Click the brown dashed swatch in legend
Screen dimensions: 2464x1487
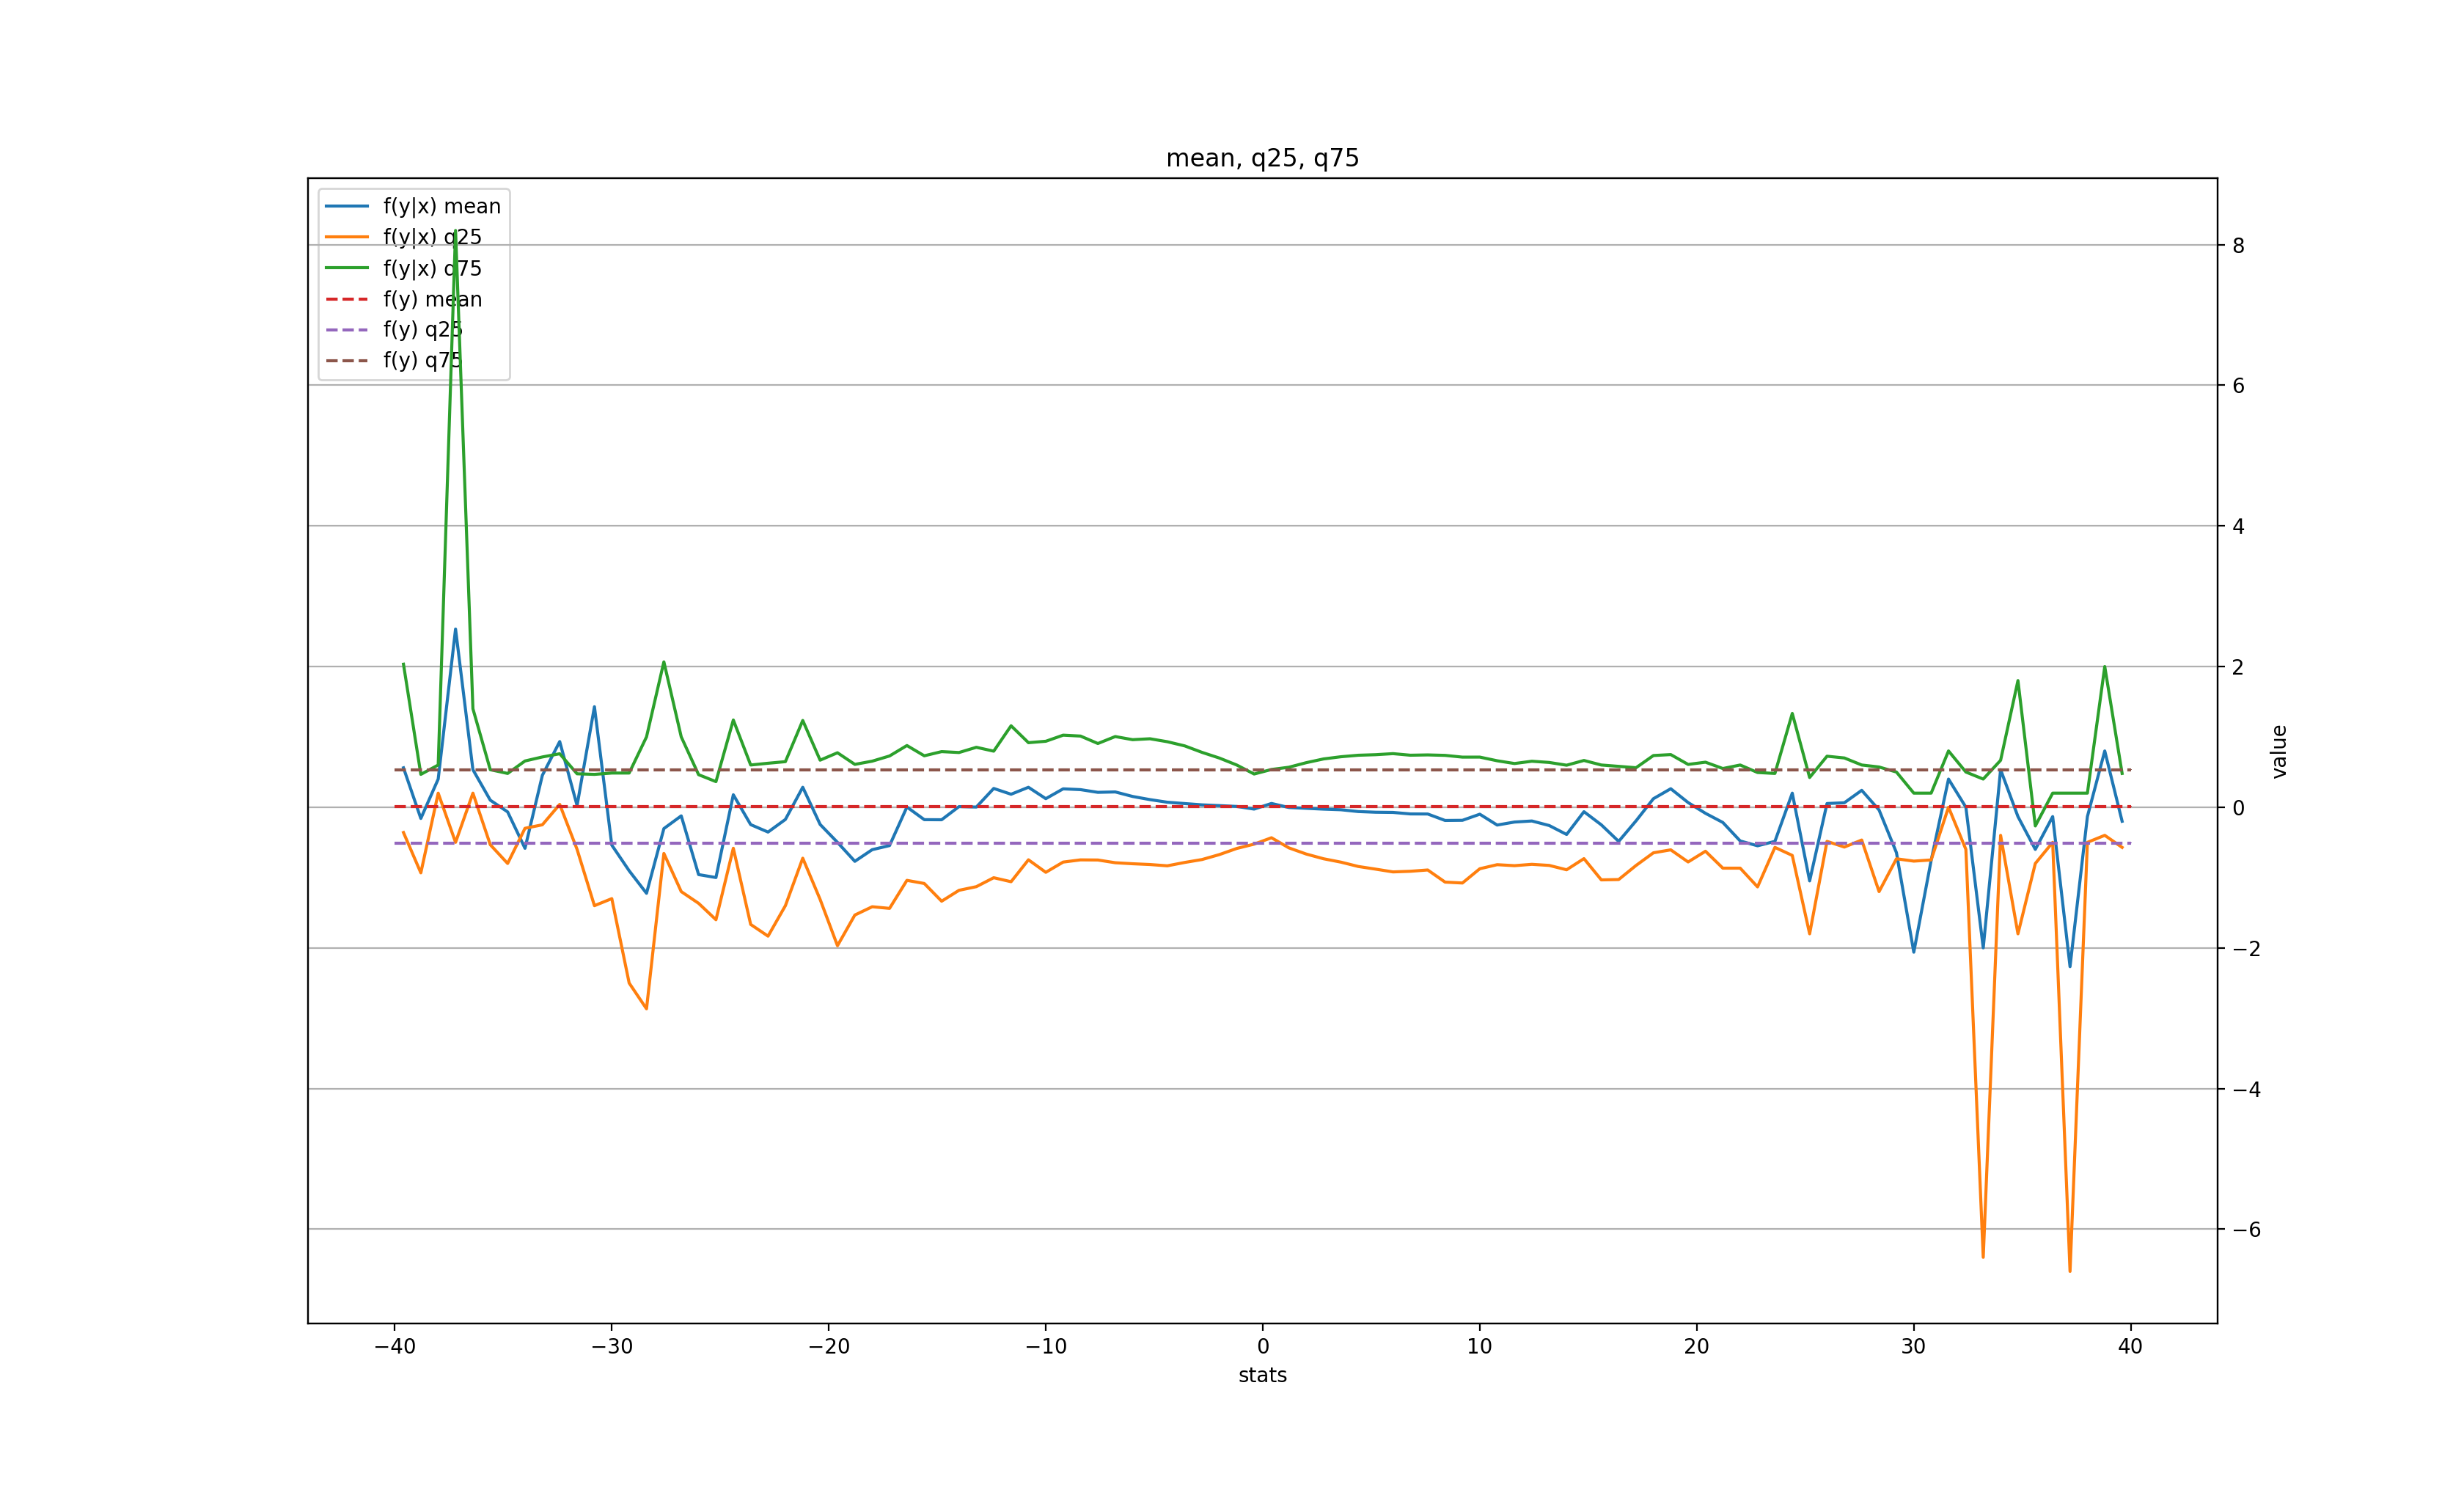pos(347,360)
